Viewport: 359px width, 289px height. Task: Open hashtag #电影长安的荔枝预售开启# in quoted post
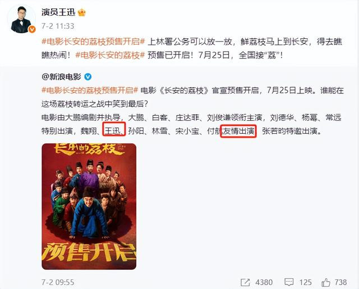point(90,90)
